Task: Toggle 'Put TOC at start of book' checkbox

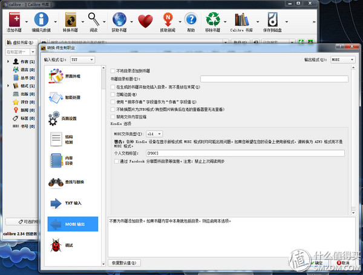Action: point(113,87)
